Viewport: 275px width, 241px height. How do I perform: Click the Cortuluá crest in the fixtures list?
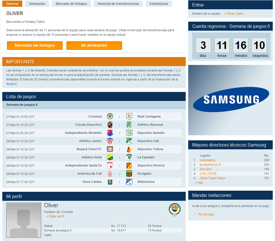click(110, 116)
